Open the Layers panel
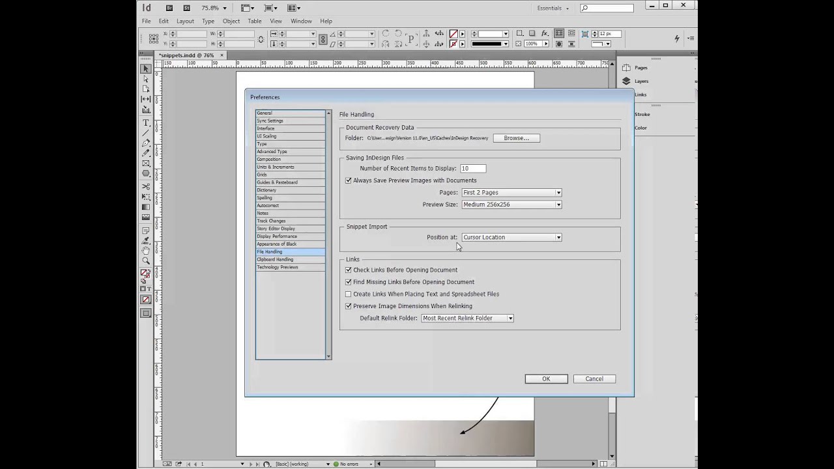 pyautogui.click(x=641, y=81)
